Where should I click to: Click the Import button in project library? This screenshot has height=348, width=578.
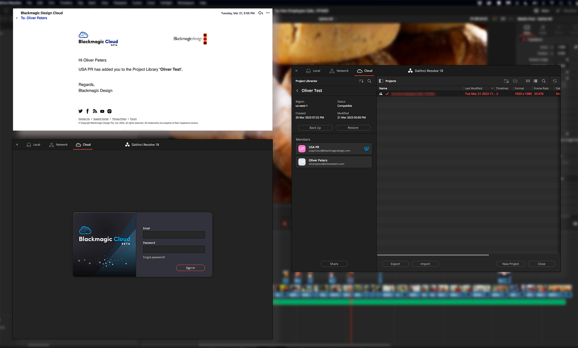point(425,264)
